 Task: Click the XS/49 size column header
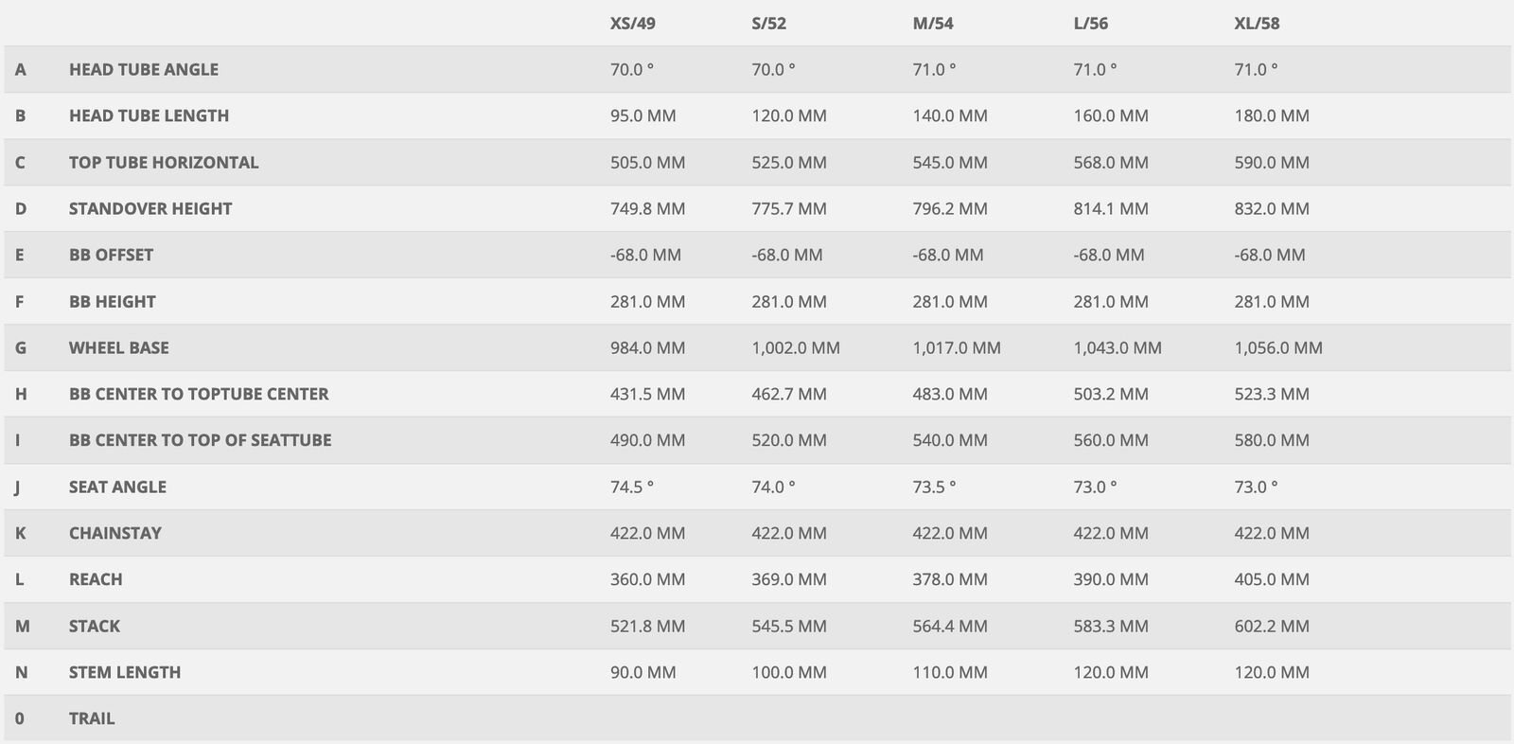pos(632,23)
